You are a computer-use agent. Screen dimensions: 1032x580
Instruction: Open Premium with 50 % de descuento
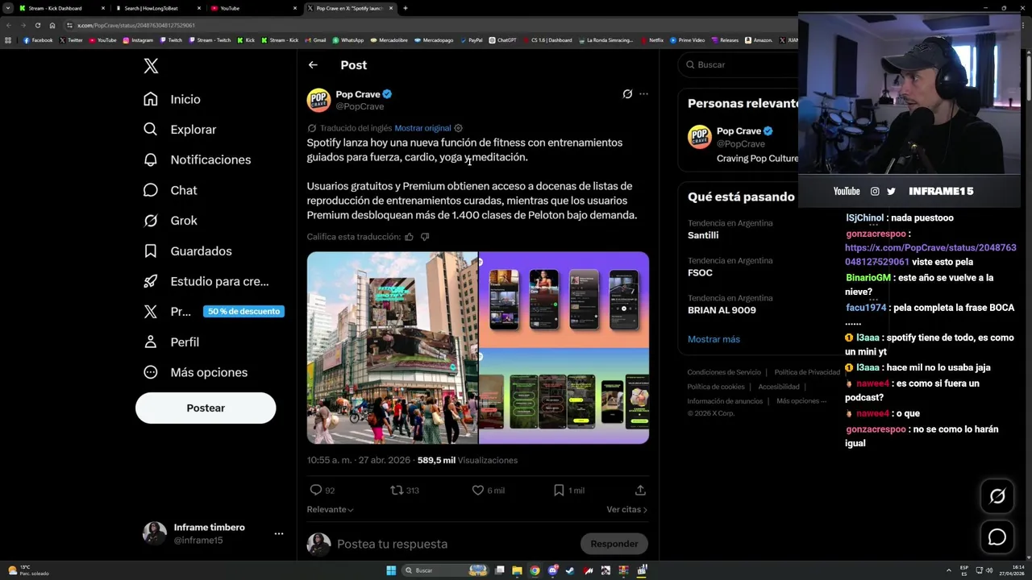213,312
